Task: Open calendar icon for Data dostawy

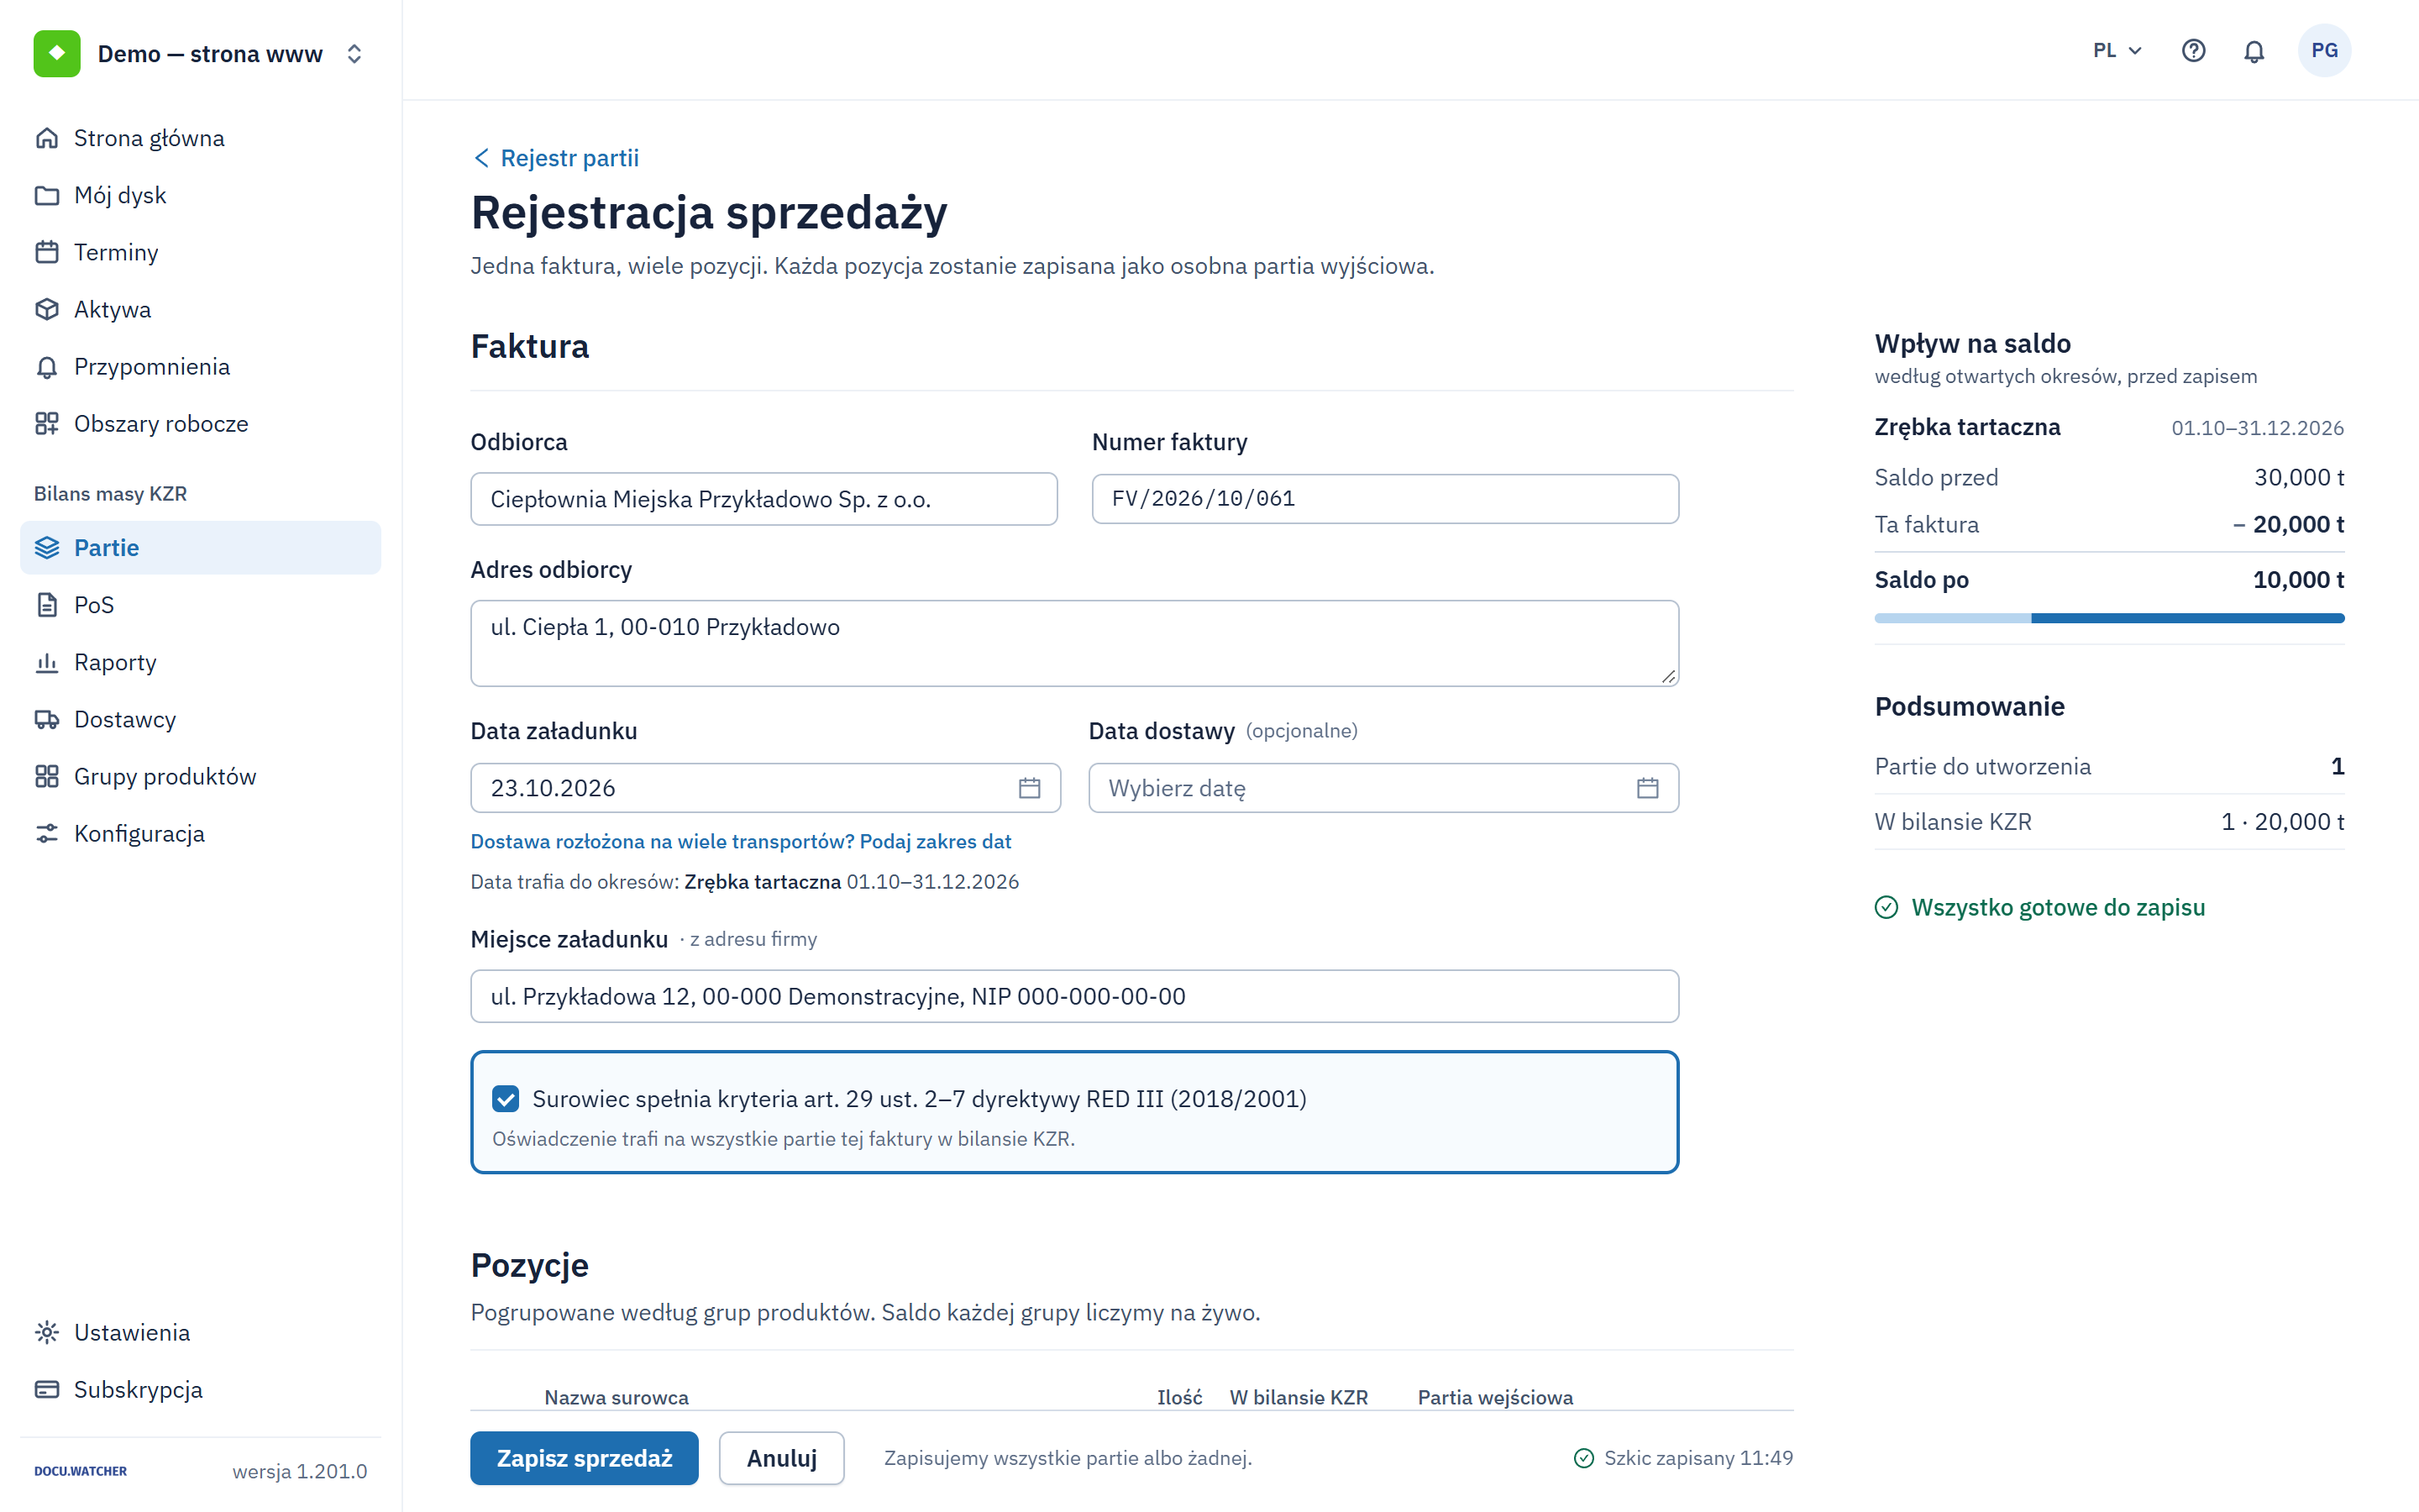Action: [1647, 788]
